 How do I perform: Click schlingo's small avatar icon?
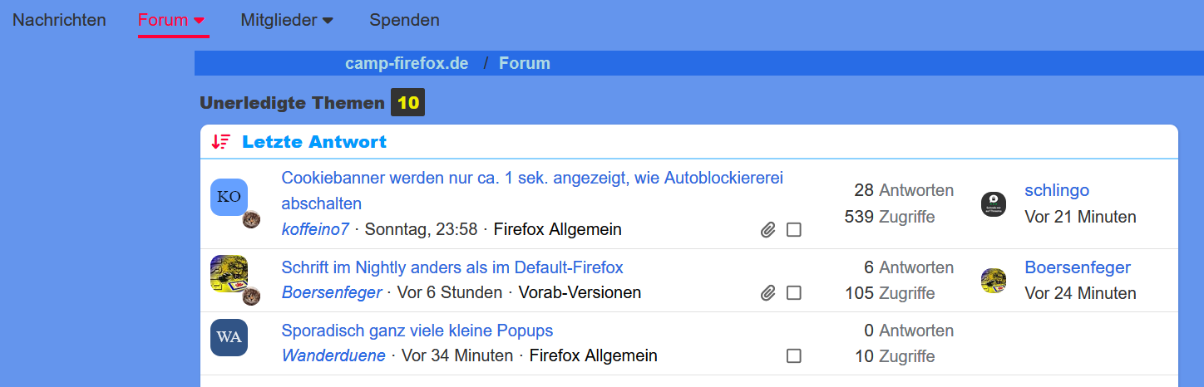[x=994, y=204]
